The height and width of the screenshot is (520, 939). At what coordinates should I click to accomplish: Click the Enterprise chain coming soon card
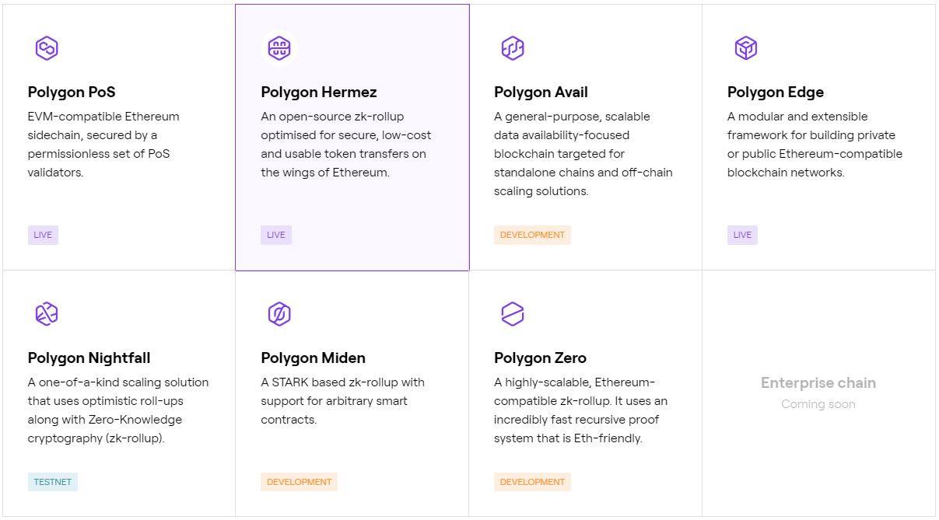pos(818,393)
